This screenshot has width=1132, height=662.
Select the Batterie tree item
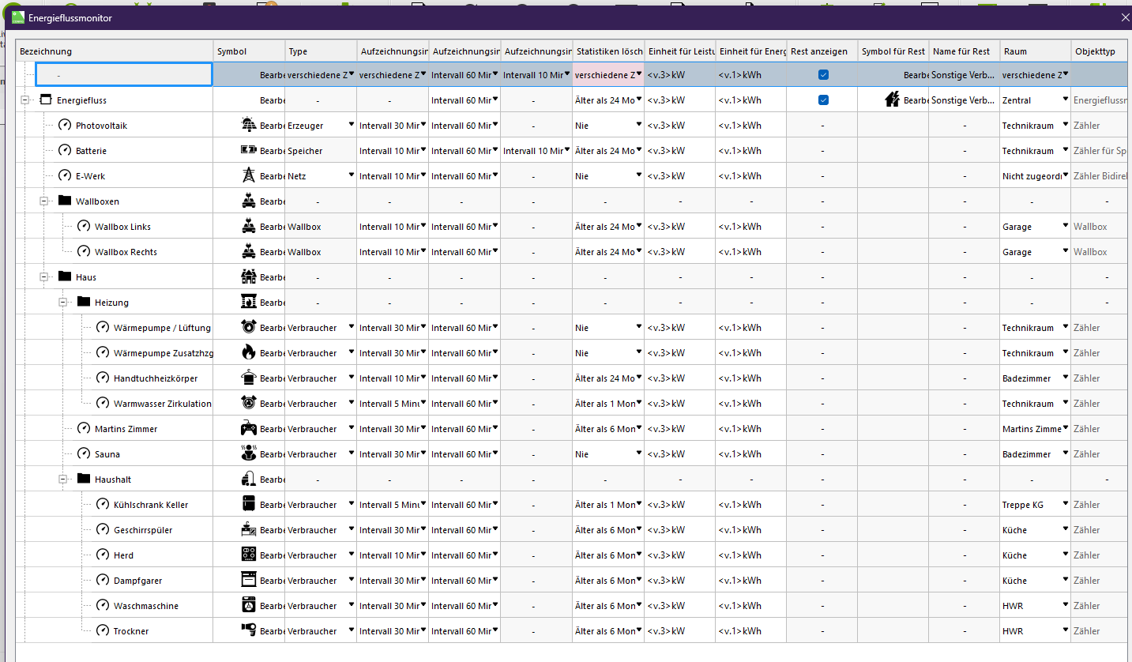pos(92,151)
